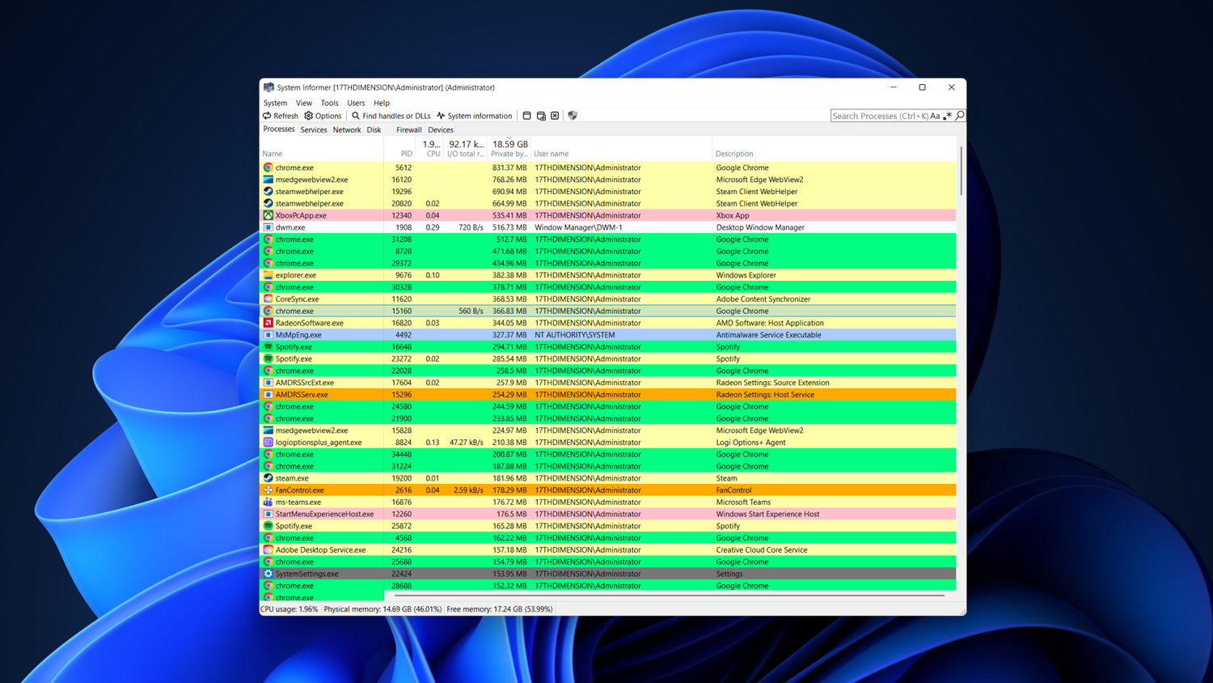1213x683 pixels.
Task: Click the horizontal scrollbar at list bottom
Action: tap(670, 596)
